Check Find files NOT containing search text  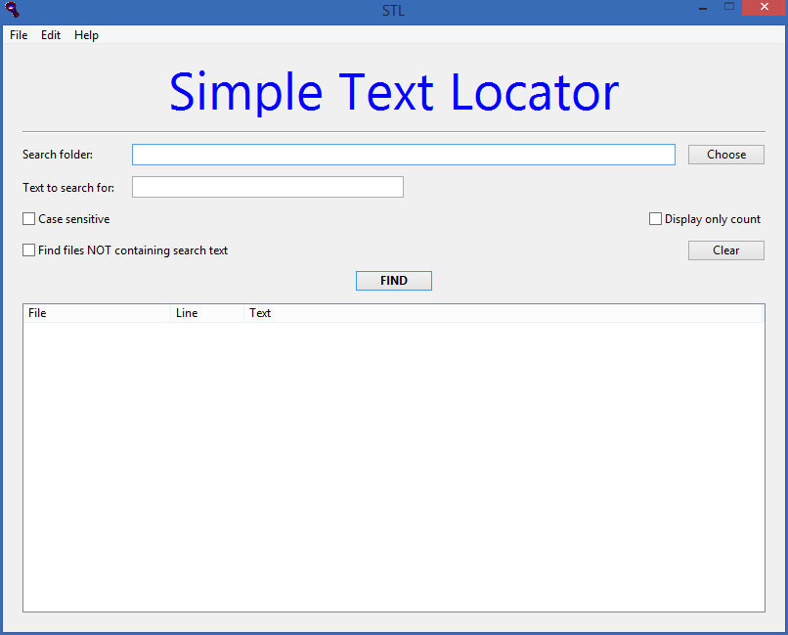(x=28, y=250)
